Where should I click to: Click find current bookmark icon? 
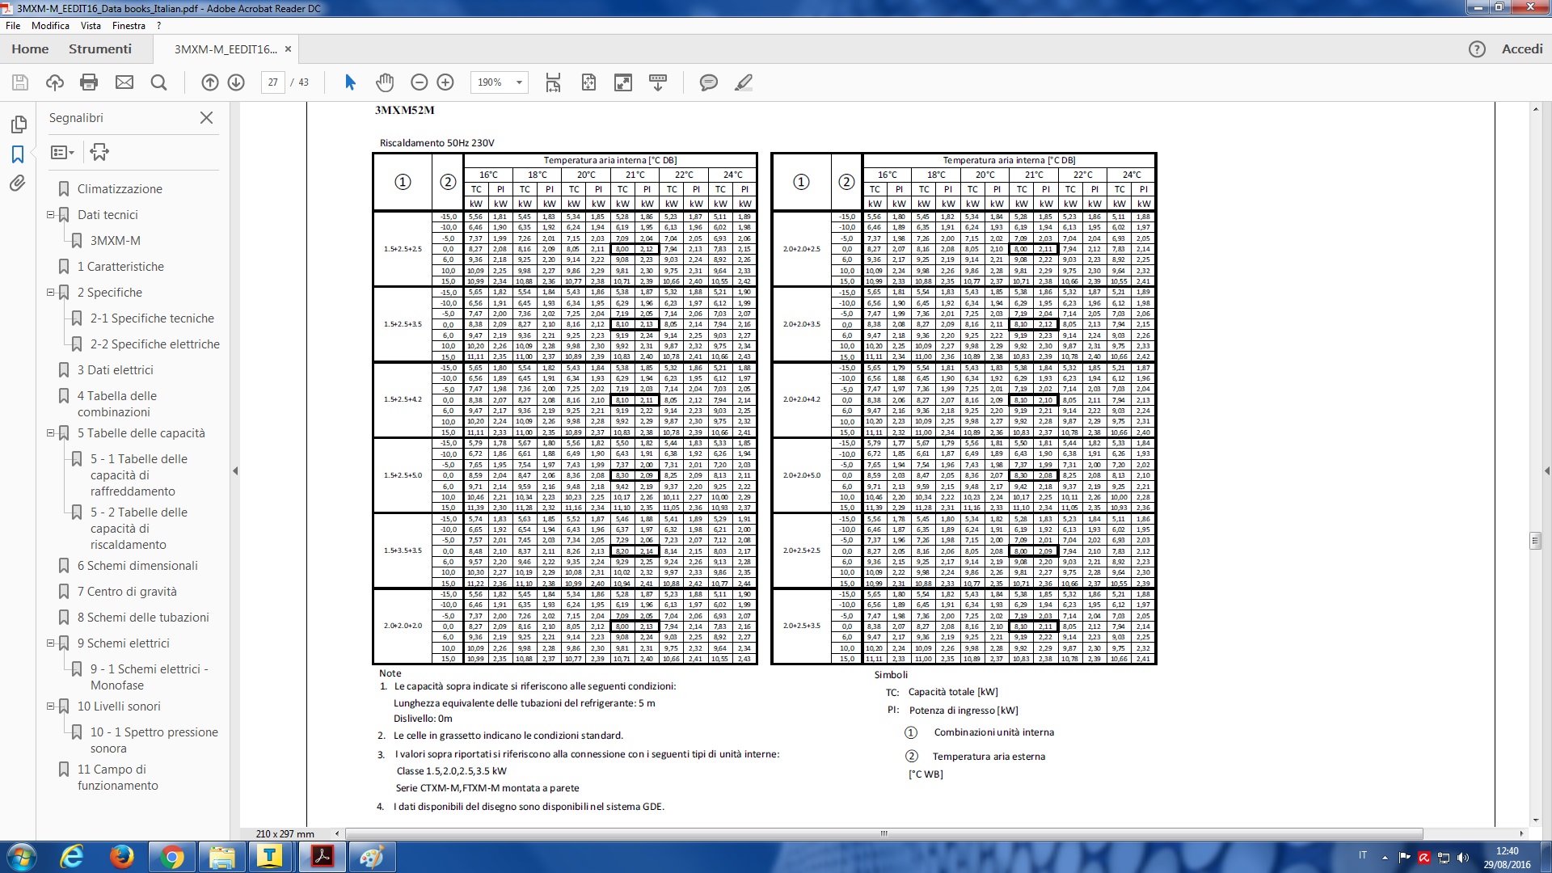pyautogui.click(x=99, y=152)
